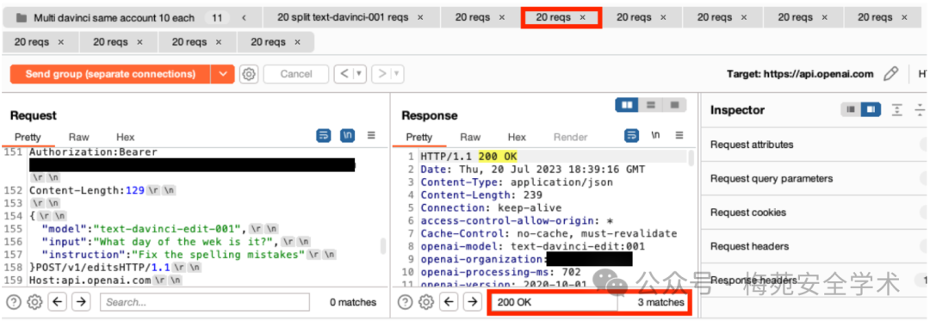Image resolution: width=930 pixels, height=321 pixels.
Task: Click "instruction":"Fix the spelling mistakes" line
Action: [188, 255]
